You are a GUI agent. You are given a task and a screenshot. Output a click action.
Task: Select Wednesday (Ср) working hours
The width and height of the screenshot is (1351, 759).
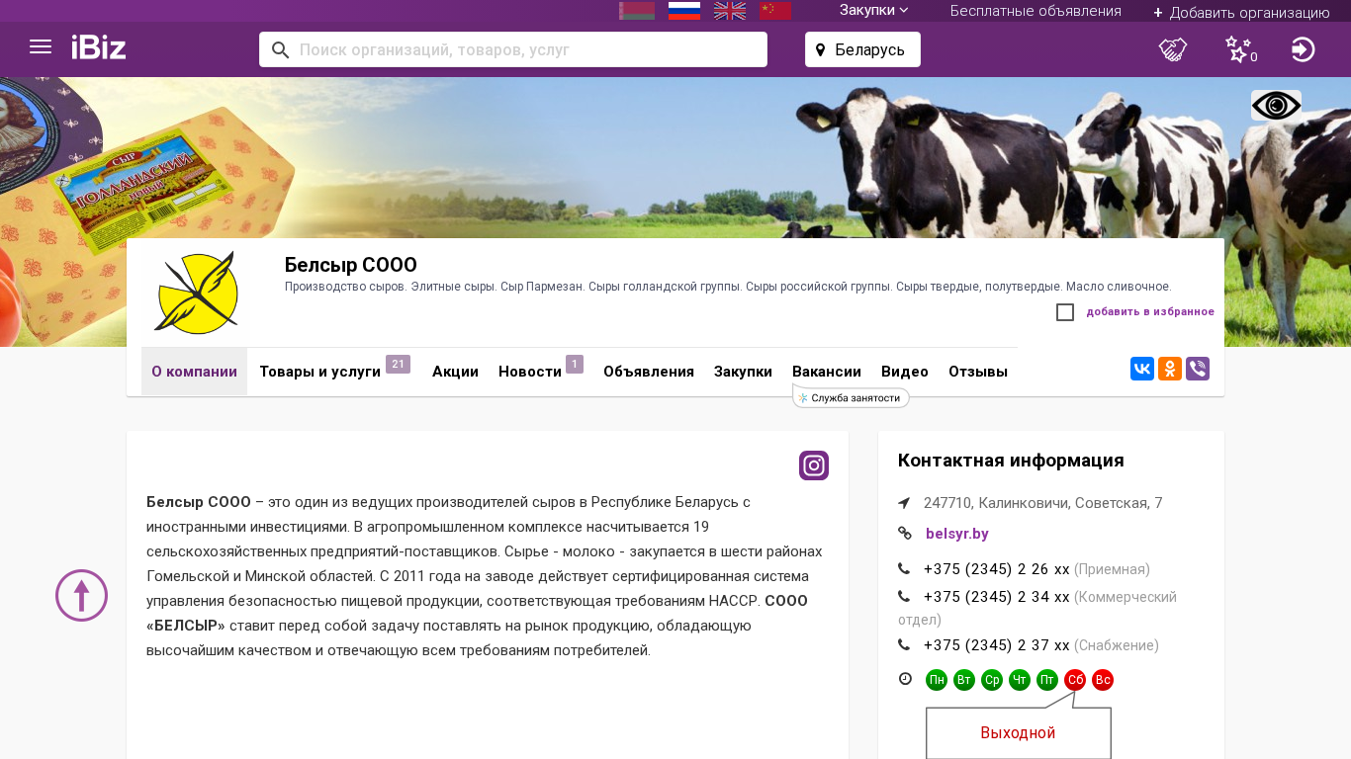(x=992, y=680)
